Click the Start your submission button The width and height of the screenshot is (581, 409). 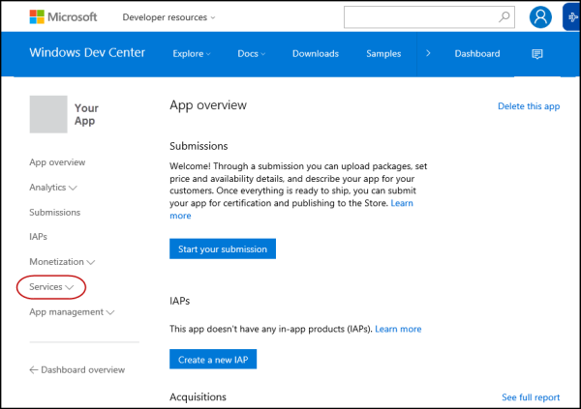click(x=223, y=248)
